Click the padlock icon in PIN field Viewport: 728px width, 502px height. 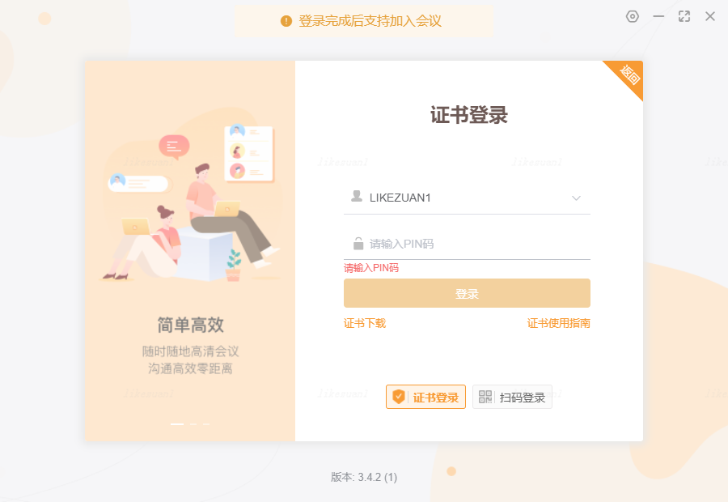(x=358, y=243)
